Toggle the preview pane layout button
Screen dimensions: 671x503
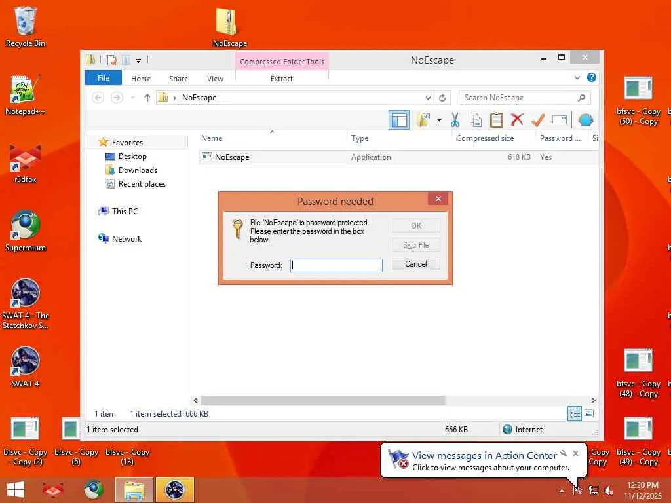pyautogui.click(x=399, y=121)
